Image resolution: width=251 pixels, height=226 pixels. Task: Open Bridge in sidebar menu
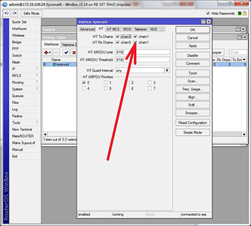16,42
